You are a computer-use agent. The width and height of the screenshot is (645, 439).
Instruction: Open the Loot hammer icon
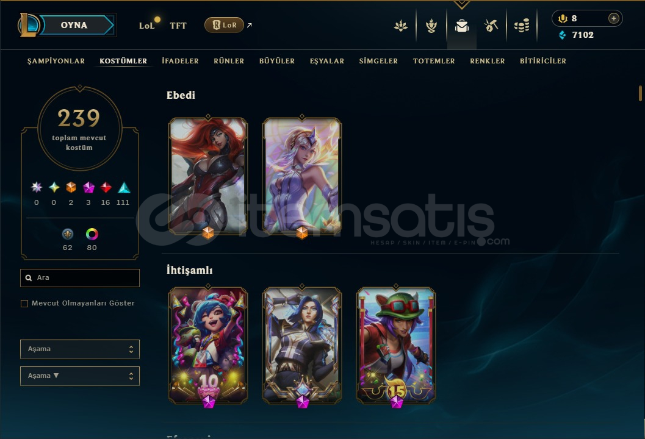(x=491, y=26)
